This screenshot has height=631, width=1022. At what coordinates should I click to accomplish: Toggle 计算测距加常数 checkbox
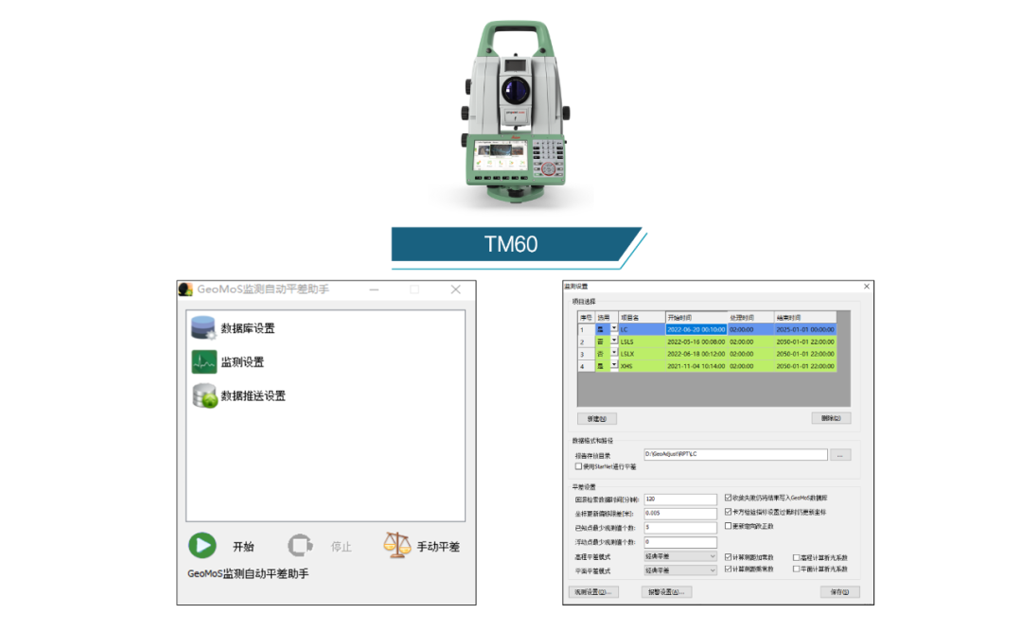[x=728, y=557]
